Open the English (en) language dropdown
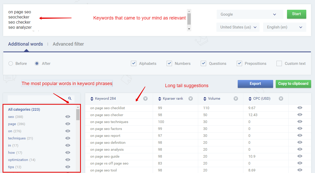This screenshot has height=173, width=315. pyautogui.click(x=284, y=27)
